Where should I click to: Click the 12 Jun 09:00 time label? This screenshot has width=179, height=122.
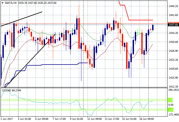click(x=95, y=119)
